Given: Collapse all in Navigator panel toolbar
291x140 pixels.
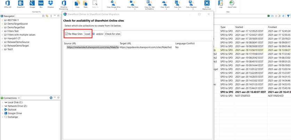Looking at the screenshot, I should (x=43, y=16).
